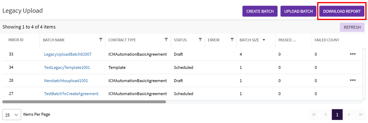The image size is (368, 123).
Task: Open the TestLegacyTemplate1001 batch link
Action: pos(67,67)
